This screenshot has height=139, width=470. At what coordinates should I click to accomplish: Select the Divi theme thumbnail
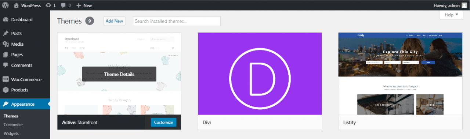pos(260,74)
